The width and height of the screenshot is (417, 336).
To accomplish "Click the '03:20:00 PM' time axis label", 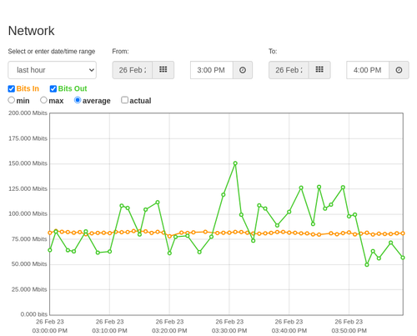I will click(169, 331).
